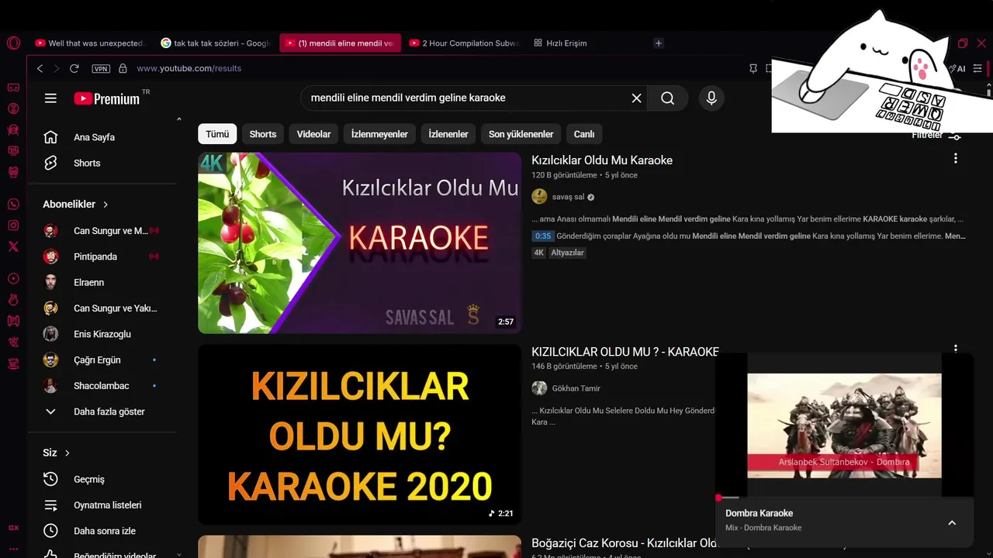This screenshot has height=558, width=993.
Task: Open X (Twitter) in the Opera sidebar
Action: click(13, 246)
